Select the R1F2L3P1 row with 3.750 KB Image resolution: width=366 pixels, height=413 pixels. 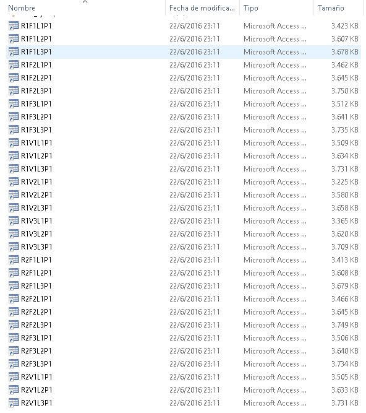tap(184, 91)
